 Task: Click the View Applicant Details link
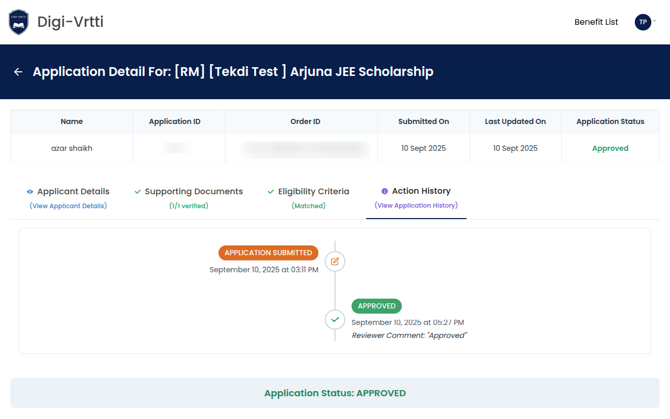tap(68, 206)
